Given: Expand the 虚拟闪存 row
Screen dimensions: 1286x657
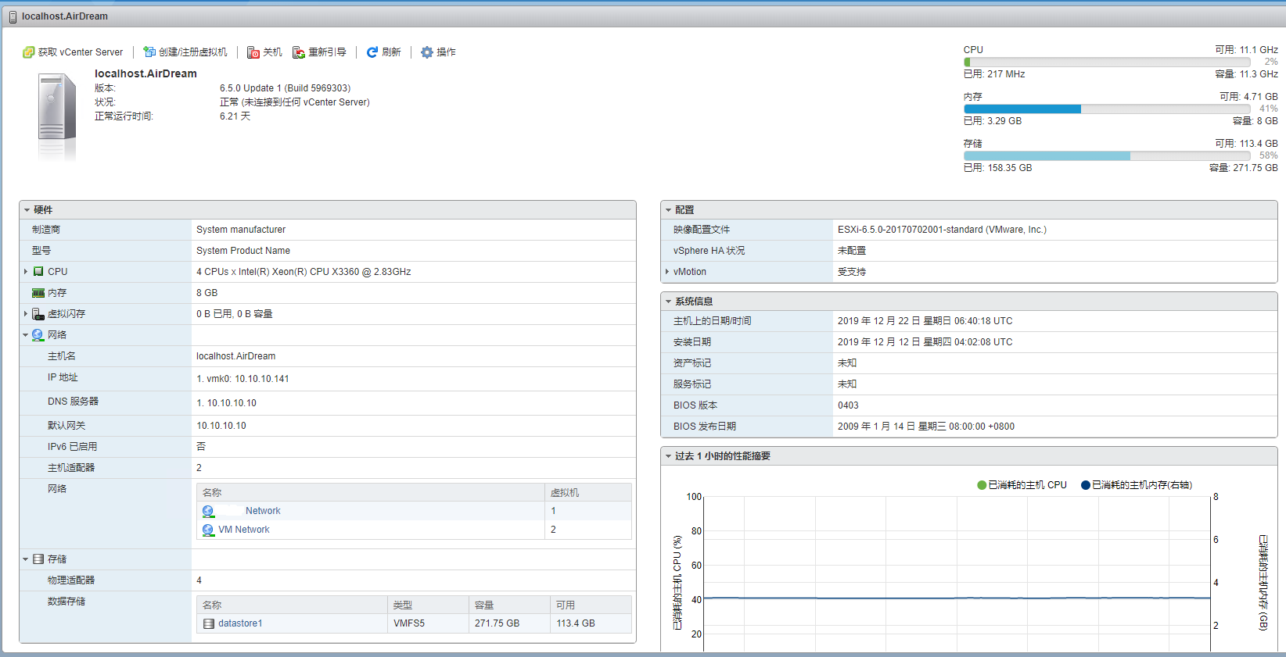Looking at the screenshot, I should click(x=26, y=314).
